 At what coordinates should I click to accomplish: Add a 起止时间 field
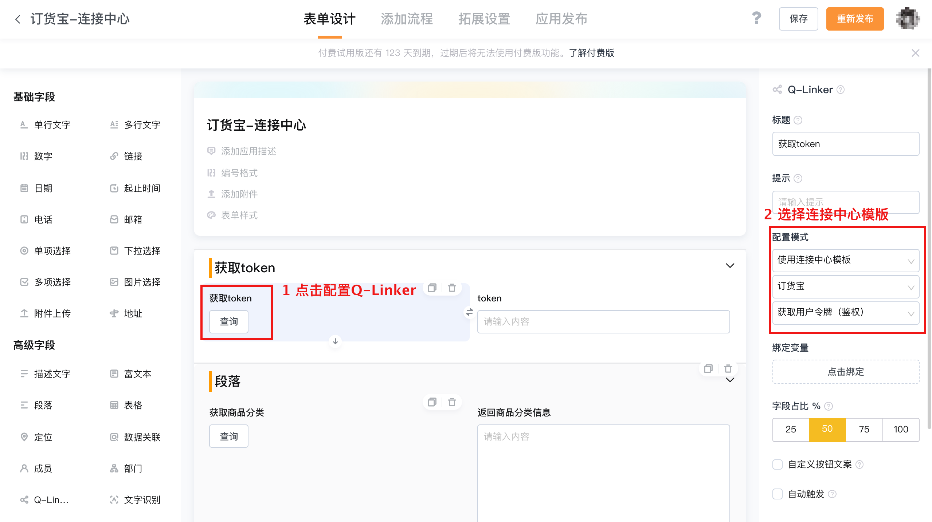pyautogui.click(x=135, y=188)
